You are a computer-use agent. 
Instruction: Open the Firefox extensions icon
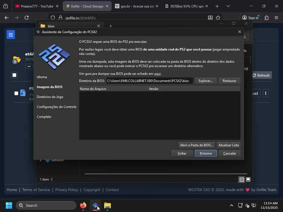coord(267,18)
